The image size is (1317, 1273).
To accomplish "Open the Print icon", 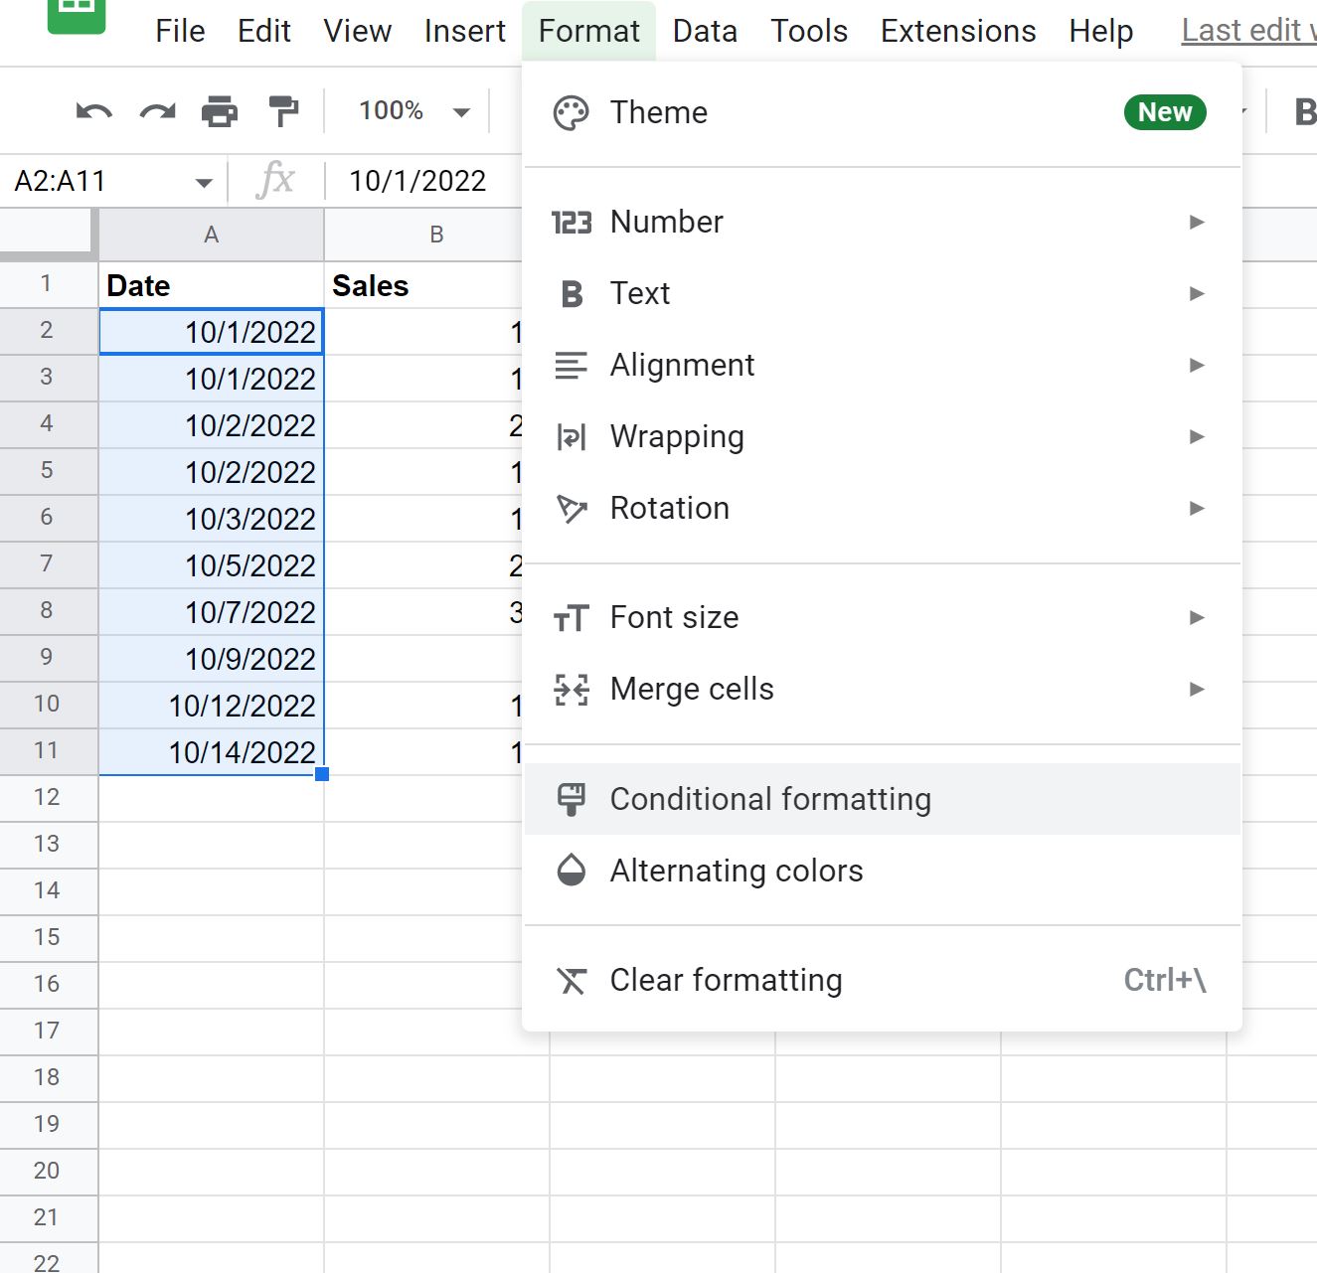I will 221,110.
